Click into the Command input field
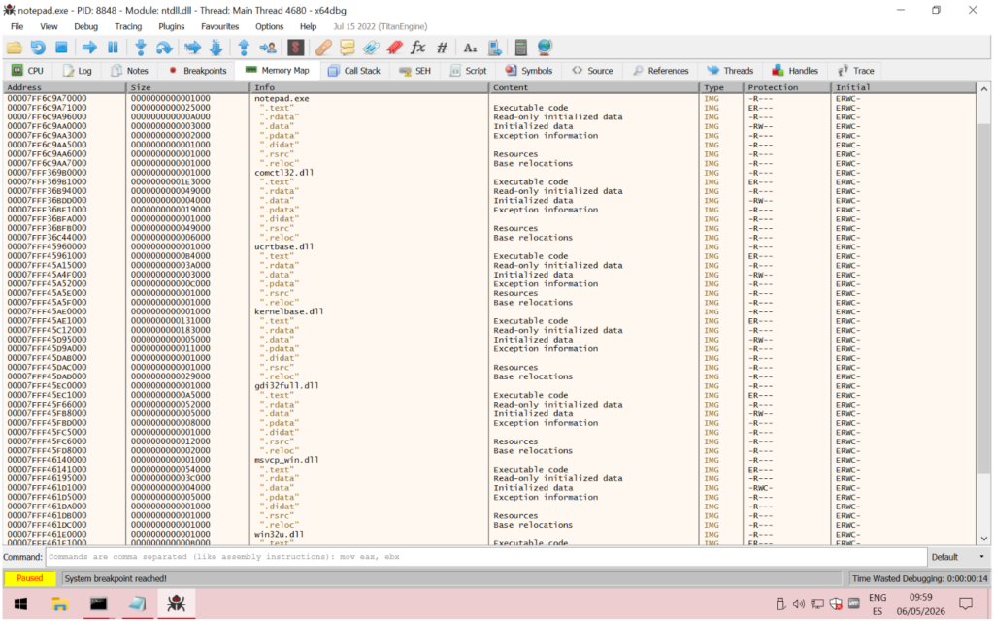This screenshot has height=621, width=994. point(486,557)
